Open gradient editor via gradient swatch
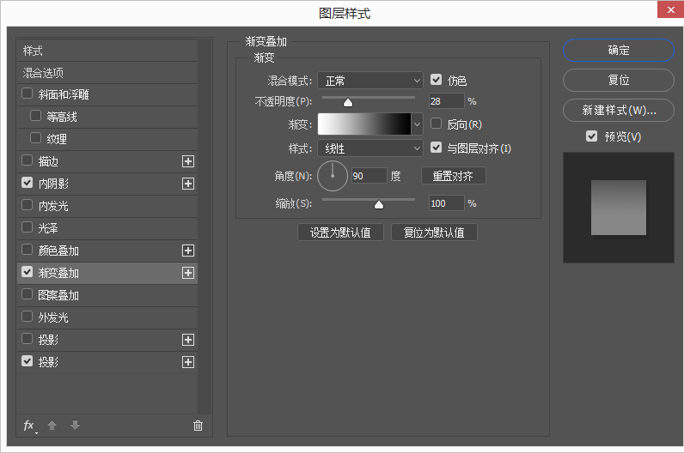The height and width of the screenshot is (453, 684). point(364,124)
